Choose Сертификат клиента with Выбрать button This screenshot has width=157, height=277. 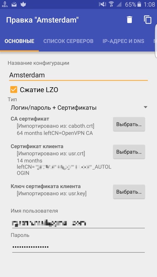click(129, 152)
